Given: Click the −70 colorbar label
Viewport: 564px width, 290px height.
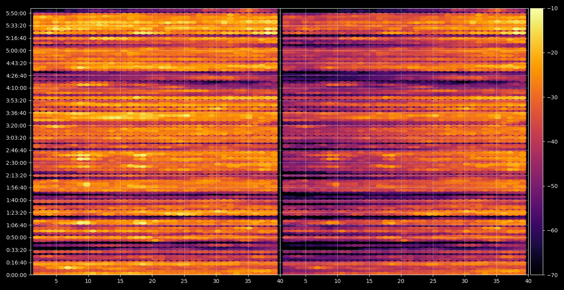Looking at the screenshot, I should point(552,275).
